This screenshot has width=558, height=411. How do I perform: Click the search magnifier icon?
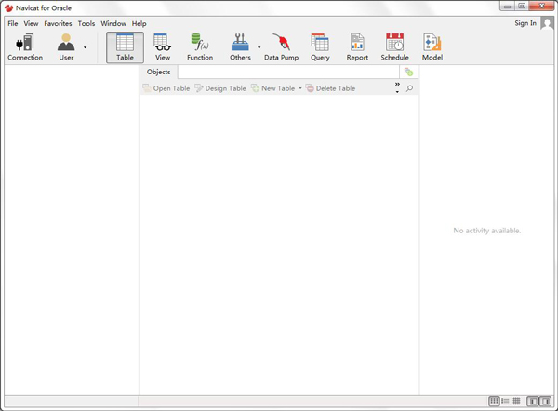[409, 88]
